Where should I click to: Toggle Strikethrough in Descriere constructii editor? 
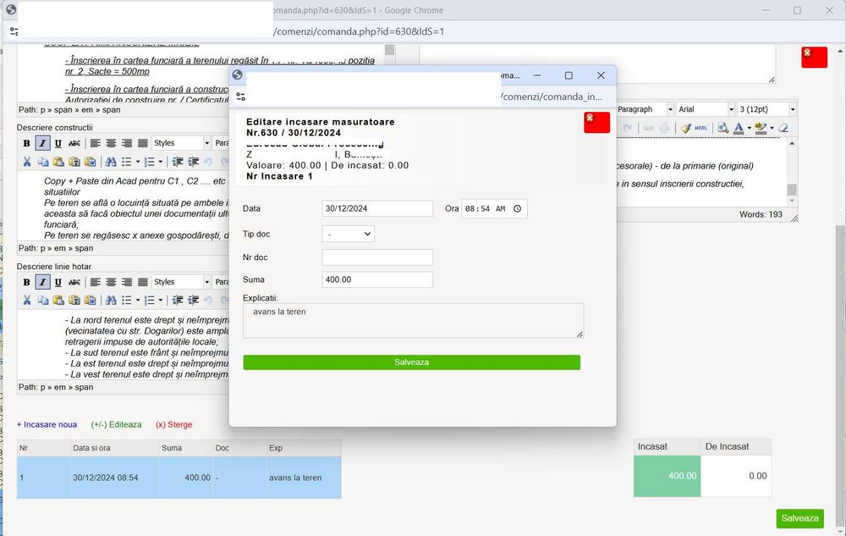[x=74, y=143]
